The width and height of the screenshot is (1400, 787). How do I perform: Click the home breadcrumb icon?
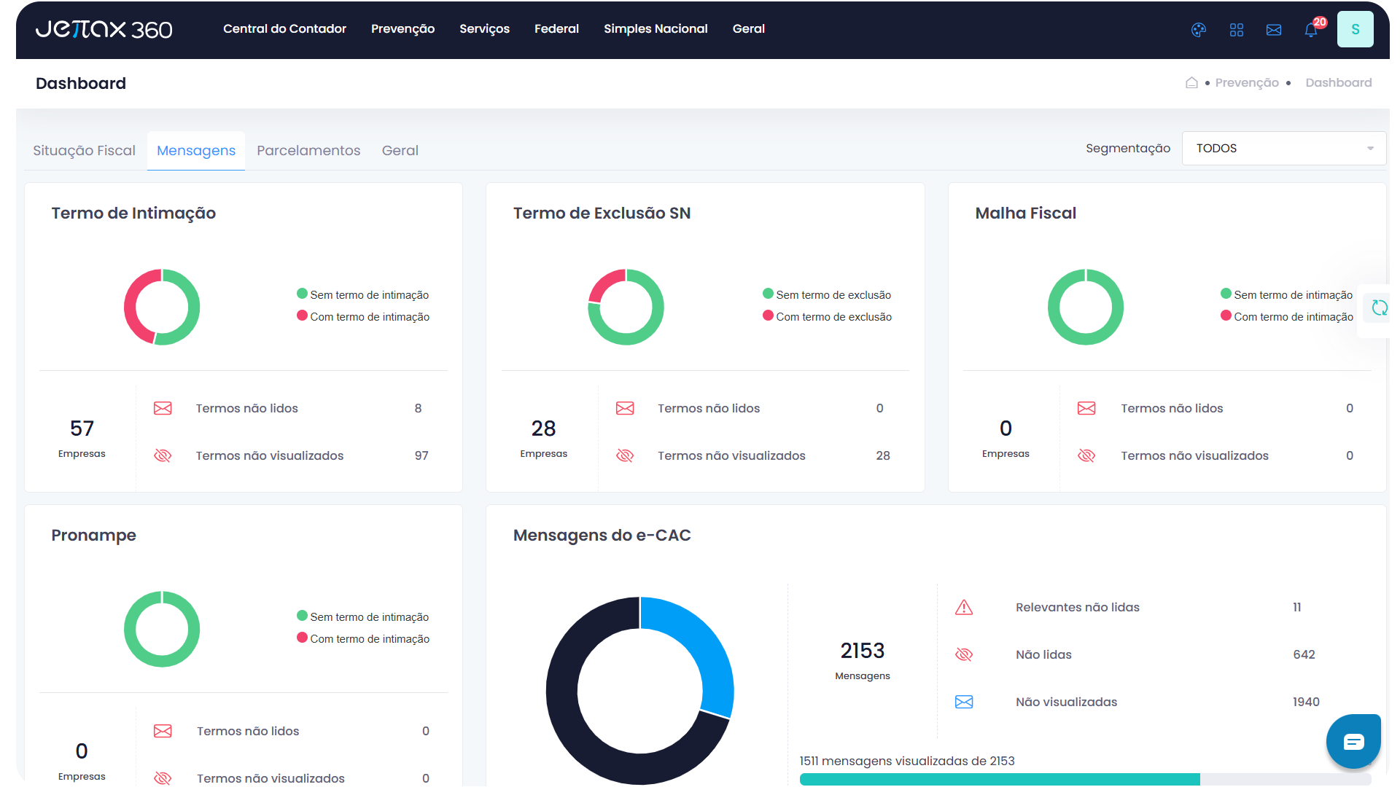pos(1191,82)
